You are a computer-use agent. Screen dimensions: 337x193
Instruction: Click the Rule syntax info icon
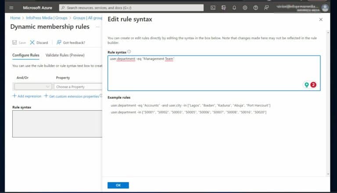(129, 52)
